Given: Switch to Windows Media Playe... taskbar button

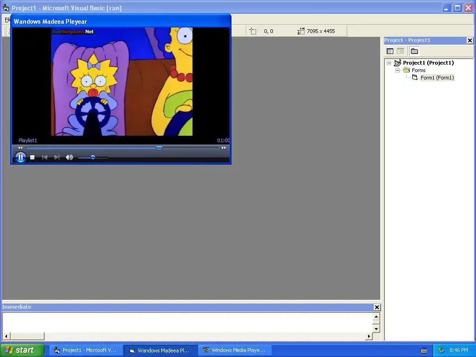Looking at the screenshot, I should pyautogui.click(x=235, y=350).
